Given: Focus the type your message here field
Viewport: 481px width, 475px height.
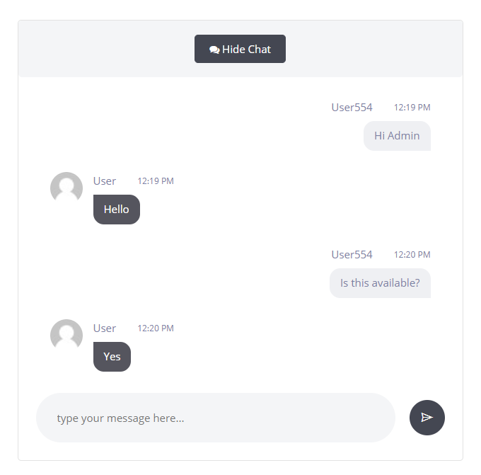Looking at the screenshot, I should coord(215,418).
